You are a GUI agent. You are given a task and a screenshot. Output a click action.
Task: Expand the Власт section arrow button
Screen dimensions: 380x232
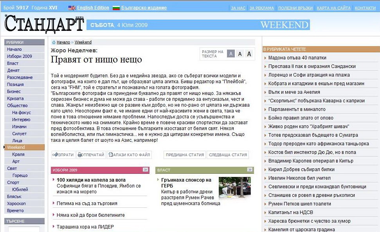point(250,170)
